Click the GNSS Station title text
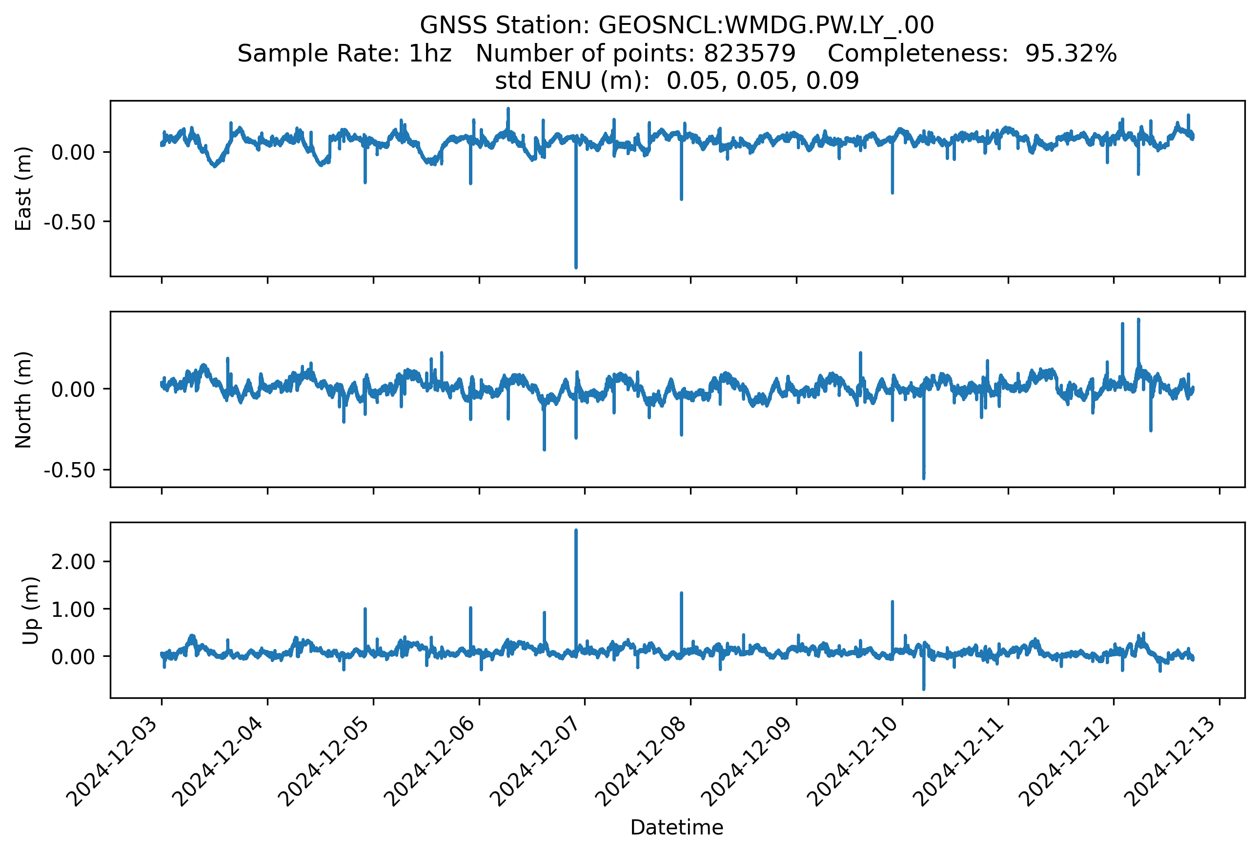1259x853 pixels. tap(677, 25)
